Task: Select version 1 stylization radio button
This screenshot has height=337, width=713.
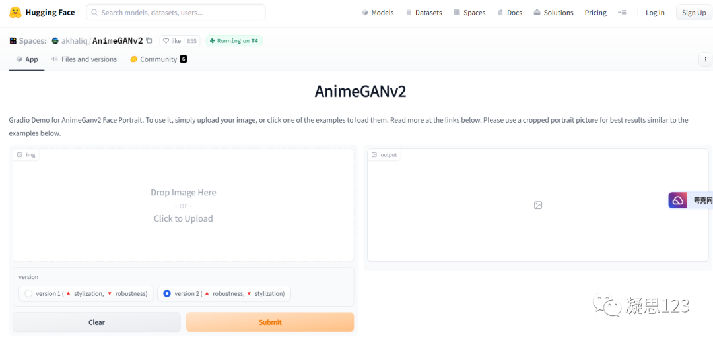Action: click(28, 294)
